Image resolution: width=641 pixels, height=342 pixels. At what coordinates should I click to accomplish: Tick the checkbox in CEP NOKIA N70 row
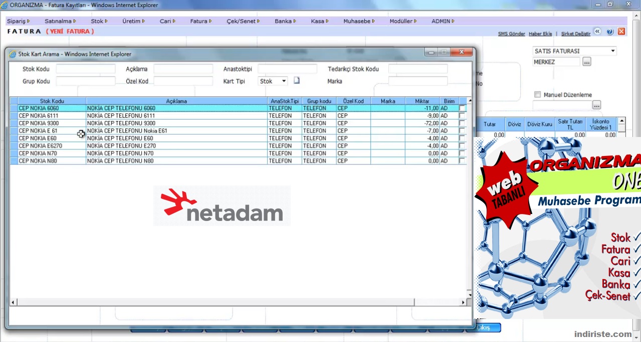pos(462,153)
